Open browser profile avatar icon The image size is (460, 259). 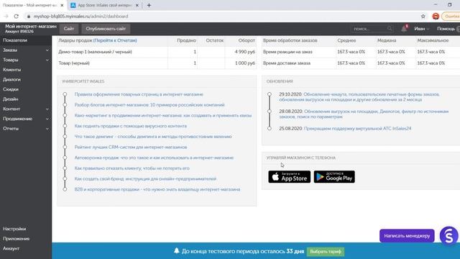(436, 17)
